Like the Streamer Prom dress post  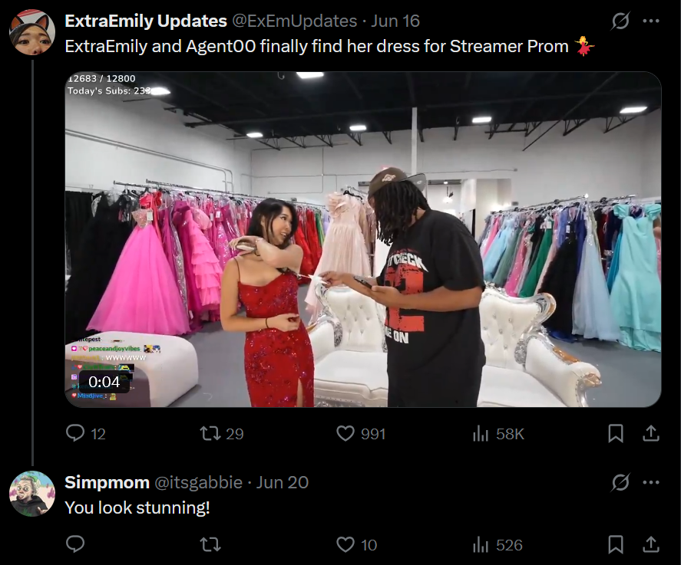[361, 433]
